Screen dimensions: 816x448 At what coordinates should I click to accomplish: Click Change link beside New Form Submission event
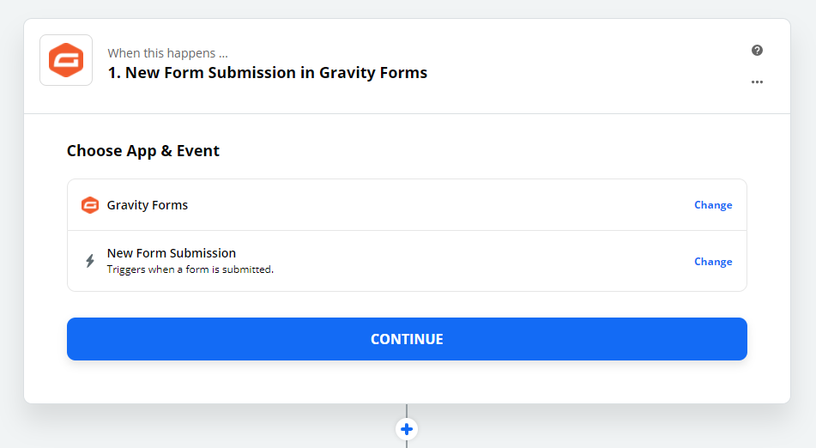tap(713, 262)
